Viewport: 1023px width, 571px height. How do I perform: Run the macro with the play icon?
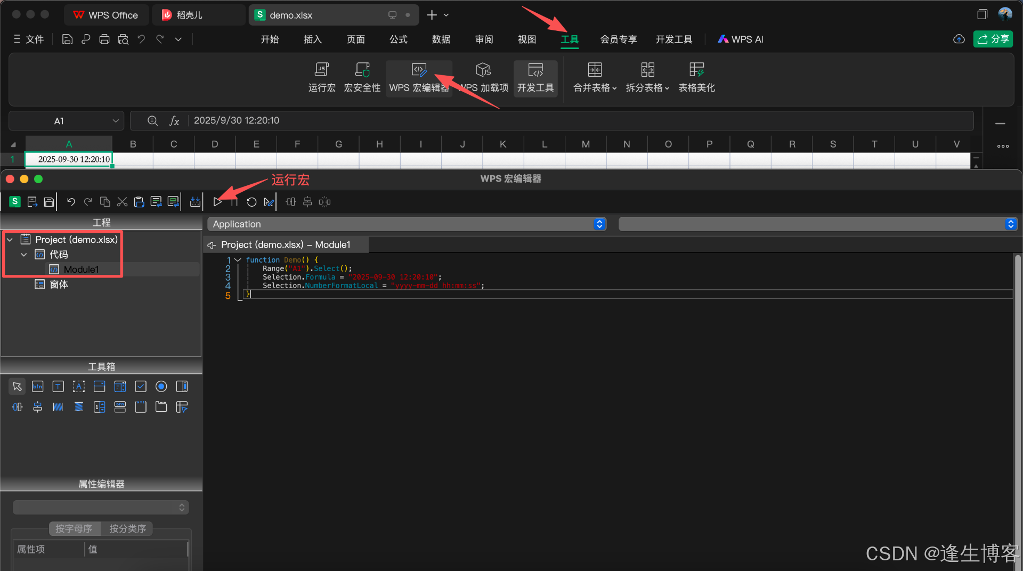coord(217,201)
